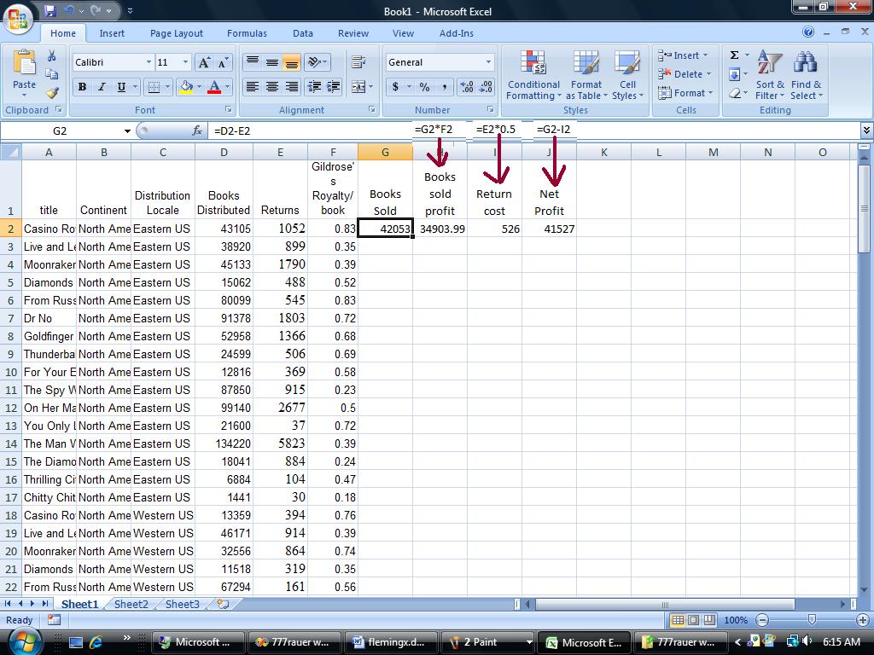Increase font size with Grow Font
The height and width of the screenshot is (655, 874).
[x=205, y=62]
